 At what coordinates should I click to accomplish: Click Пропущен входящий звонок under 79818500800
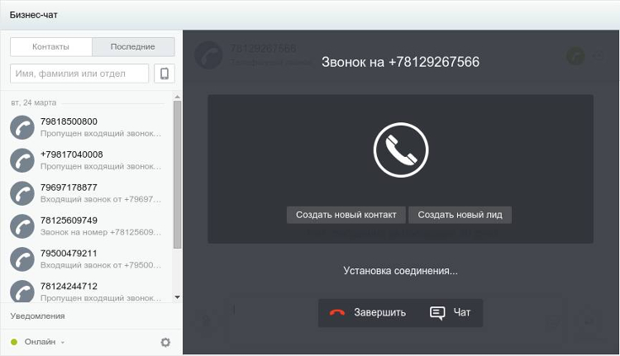pyautogui.click(x=100, y=134)
